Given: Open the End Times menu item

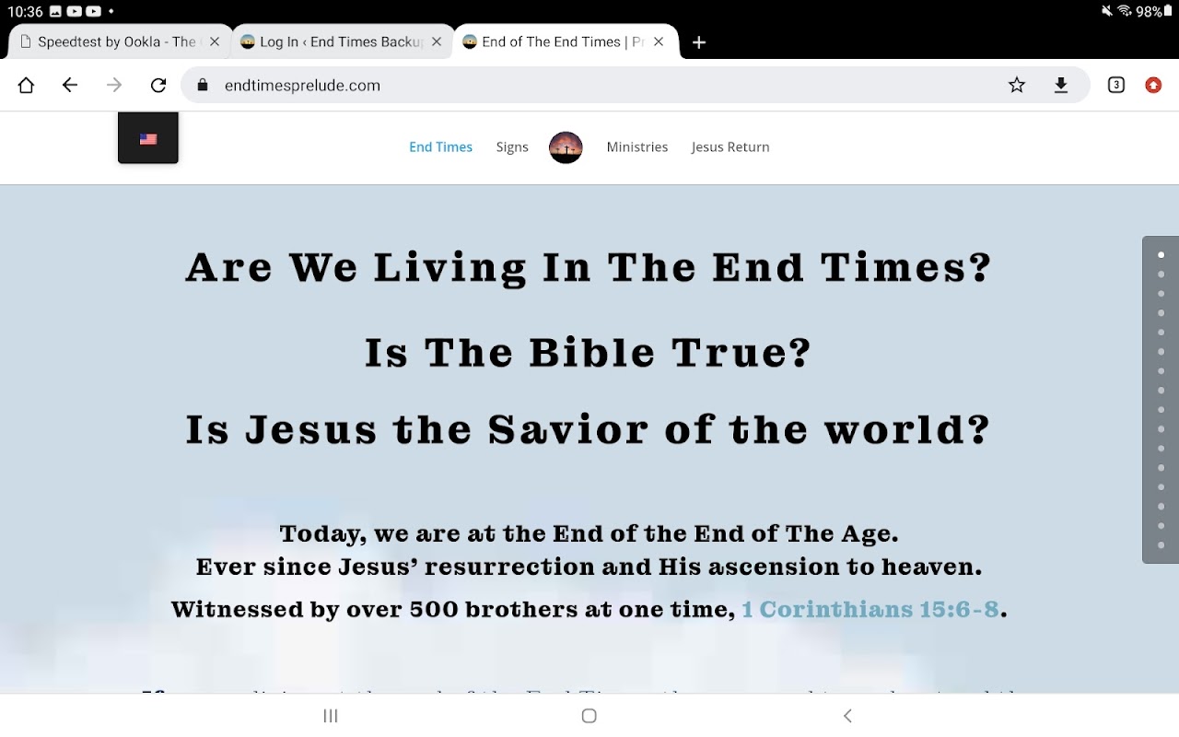Looking at the screenshot, I should coord(440,147).
